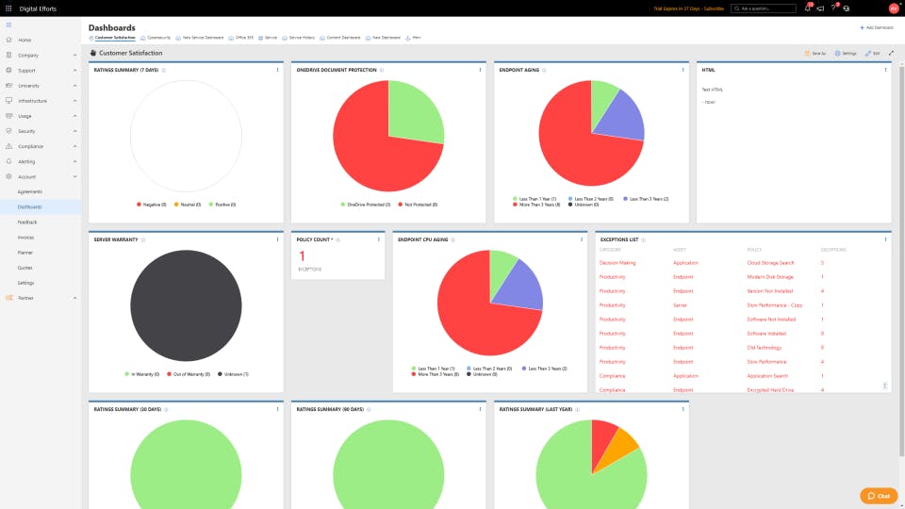Open the notifications bell icon

coord(808,8)
